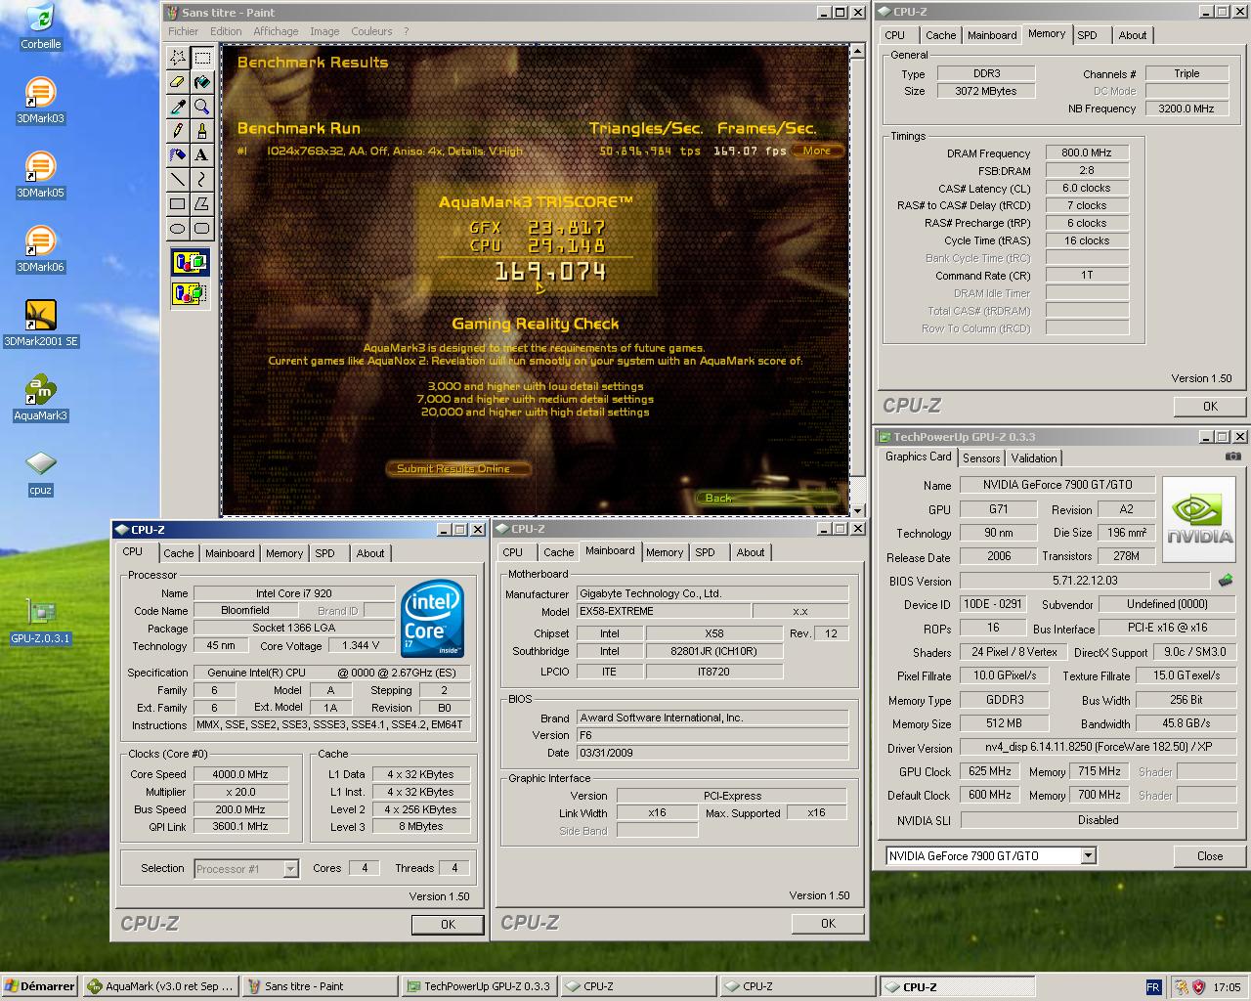Enable opaque selection option in Paint toolbox
This screenshot has height=1001, width=1251.
tap(190, 262)
